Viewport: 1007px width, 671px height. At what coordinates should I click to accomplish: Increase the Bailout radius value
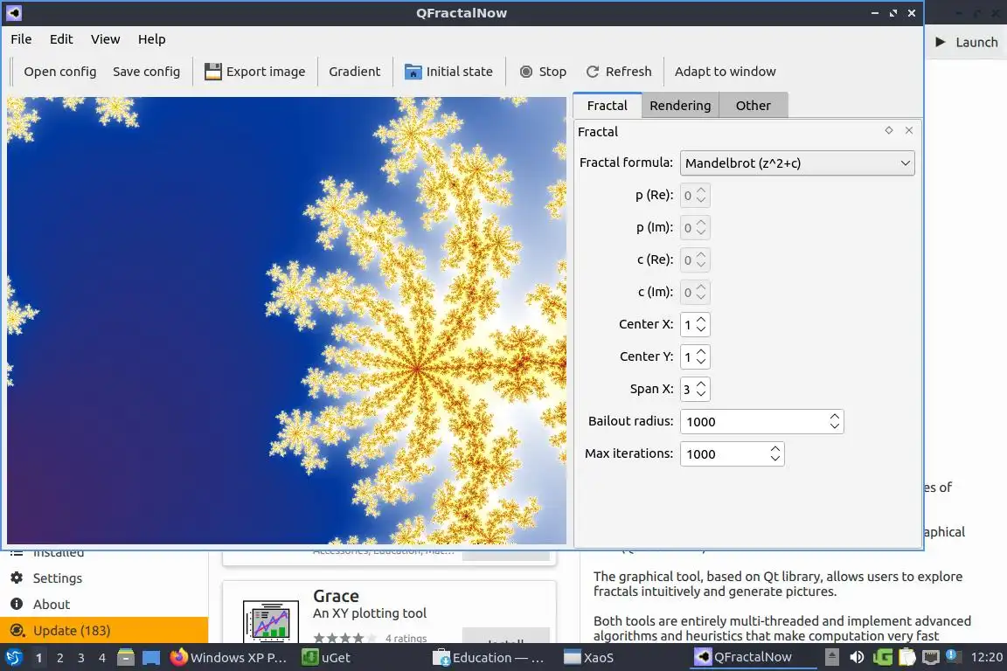834,416
